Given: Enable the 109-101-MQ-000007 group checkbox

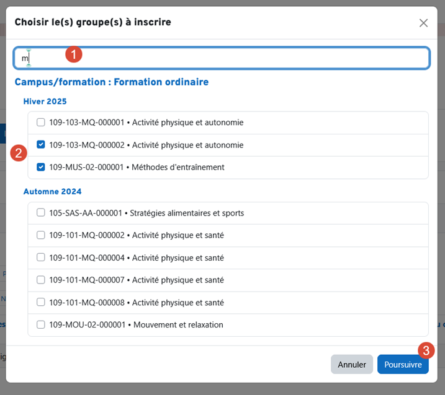Looking at the screenshot, I should 41,280.
